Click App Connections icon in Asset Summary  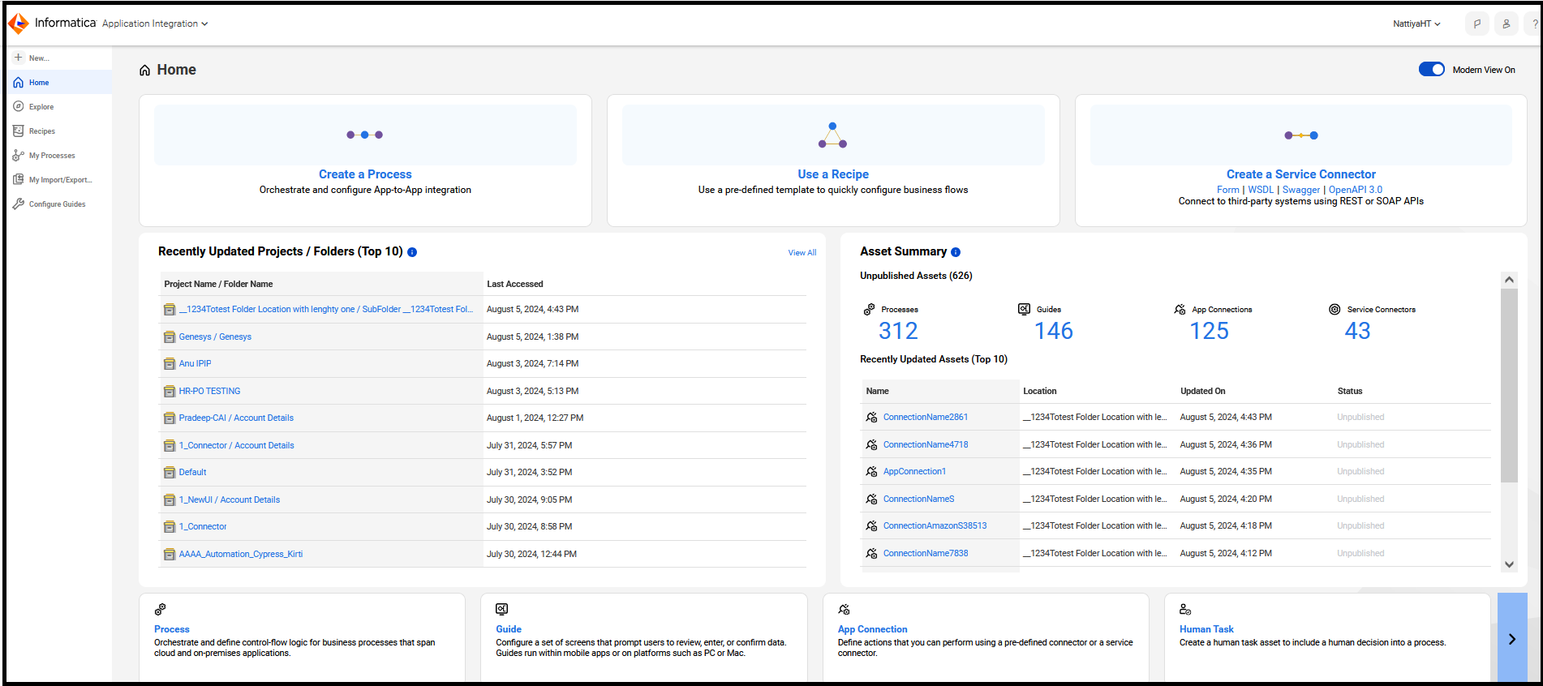pos(1180,309)
